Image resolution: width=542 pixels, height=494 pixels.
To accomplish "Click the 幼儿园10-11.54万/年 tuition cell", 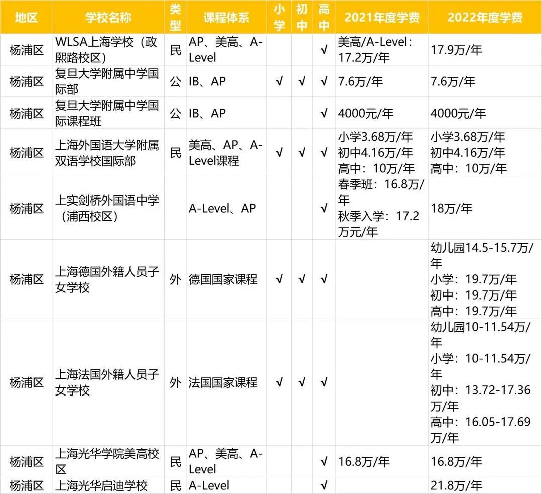I will 485,382.
